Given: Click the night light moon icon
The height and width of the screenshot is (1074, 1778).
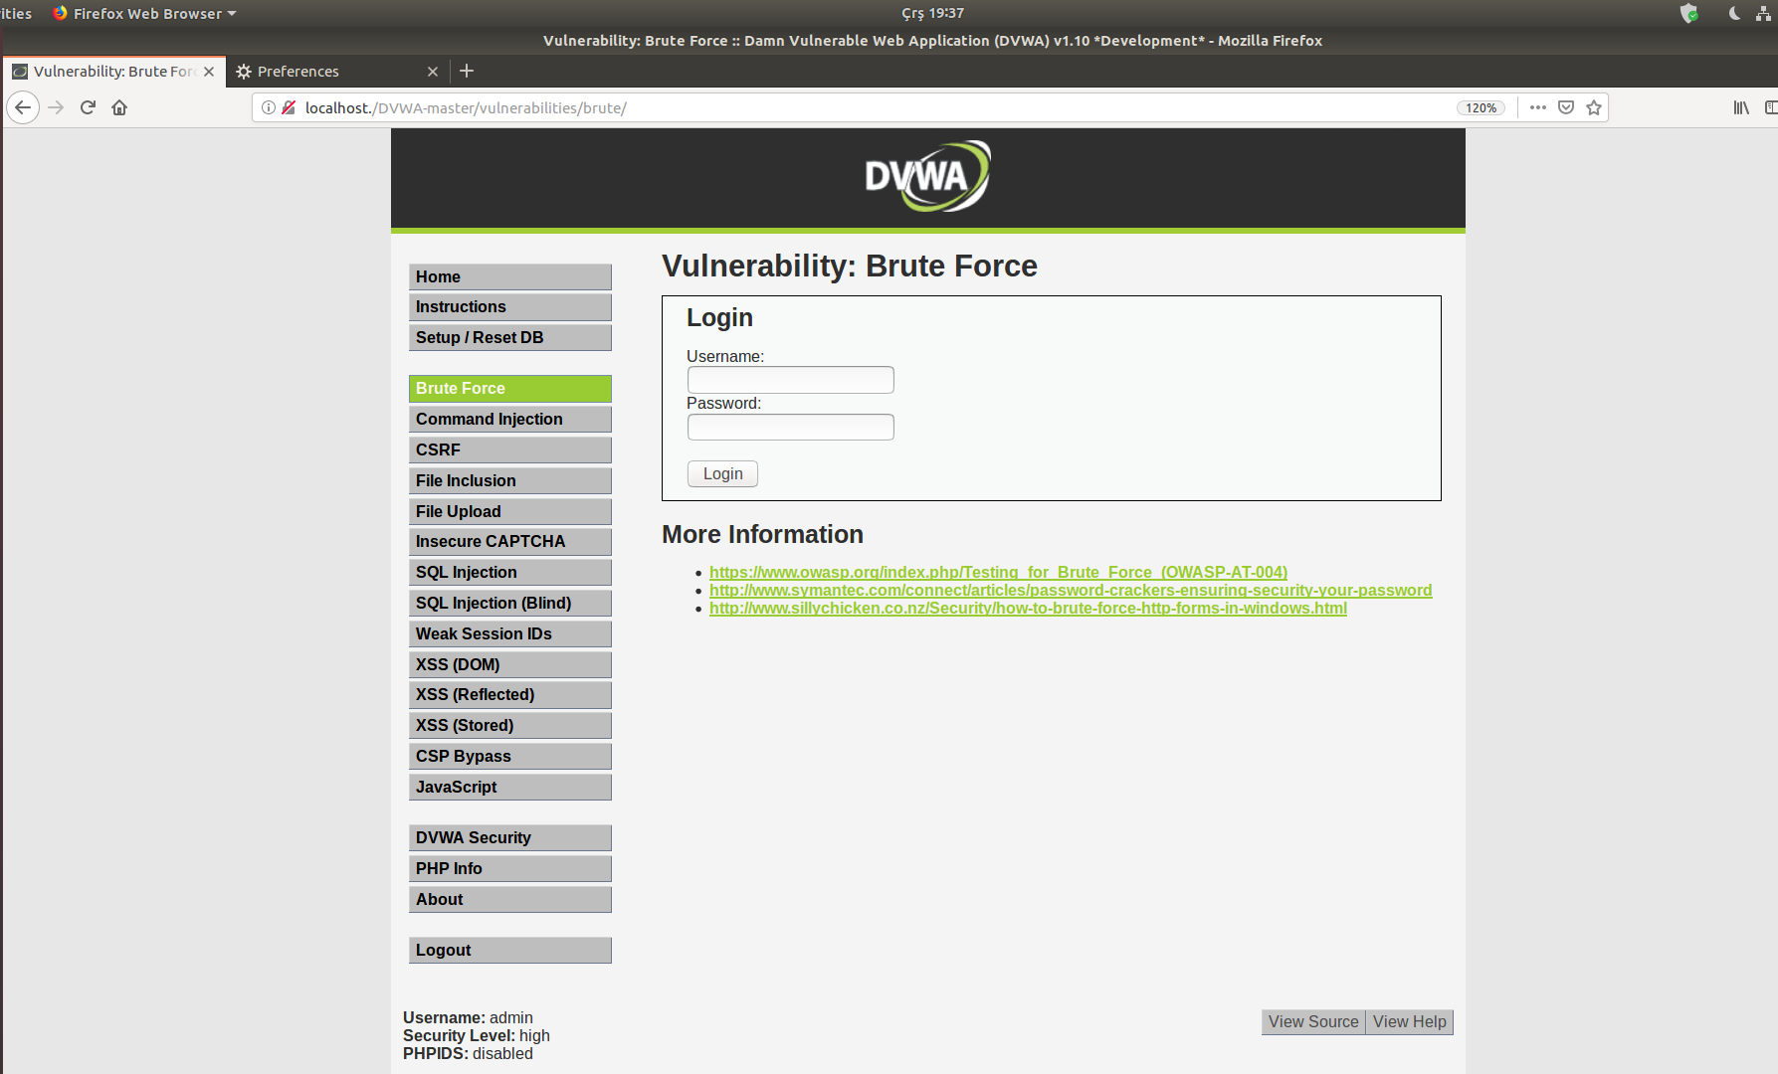Looking at the screenshot, I should (1734, 13).
